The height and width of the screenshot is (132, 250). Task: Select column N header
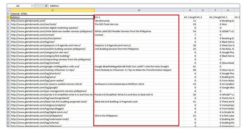(x=190, y=10)
